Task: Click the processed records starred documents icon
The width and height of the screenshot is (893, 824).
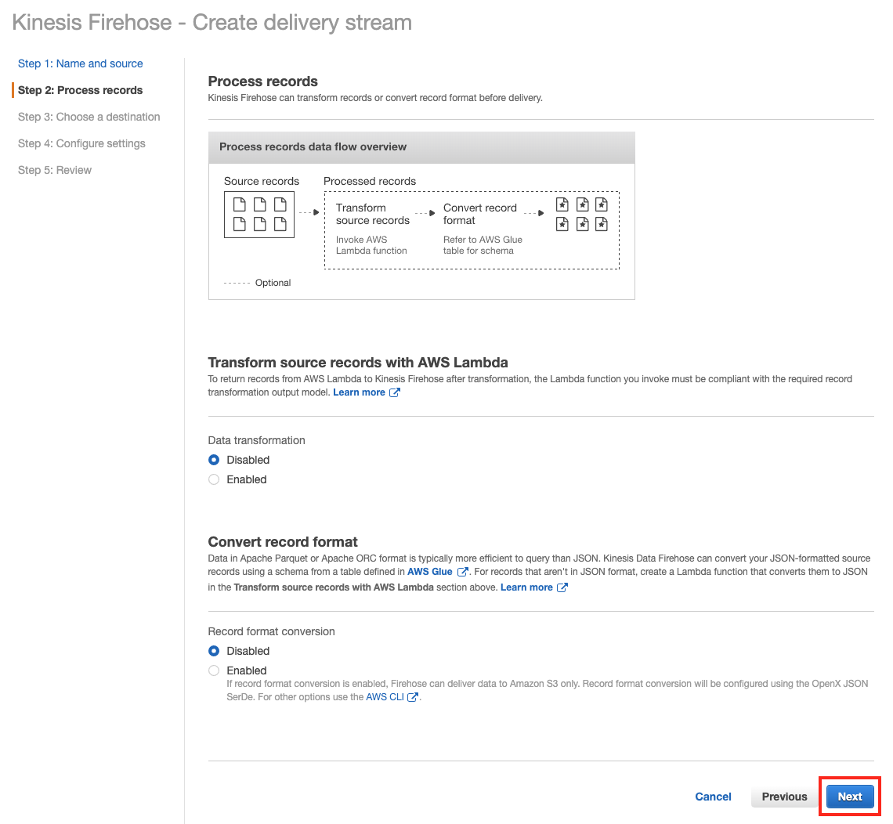Action: [x=581, y=215]
